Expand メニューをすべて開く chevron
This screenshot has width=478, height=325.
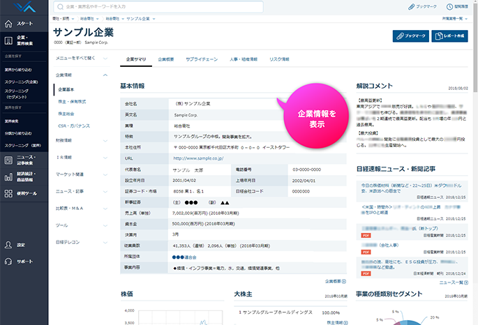105,58
